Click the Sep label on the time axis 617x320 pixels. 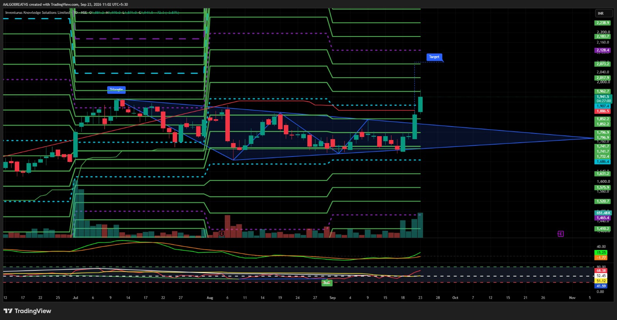pos(332,298)
